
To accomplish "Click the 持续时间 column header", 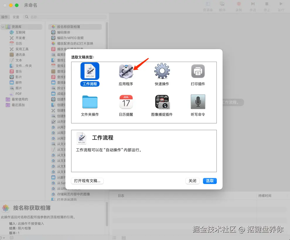I will tap(265, 196).
